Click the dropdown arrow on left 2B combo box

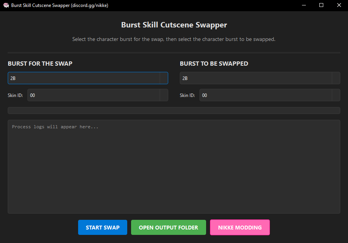click(x=164, y=78)
